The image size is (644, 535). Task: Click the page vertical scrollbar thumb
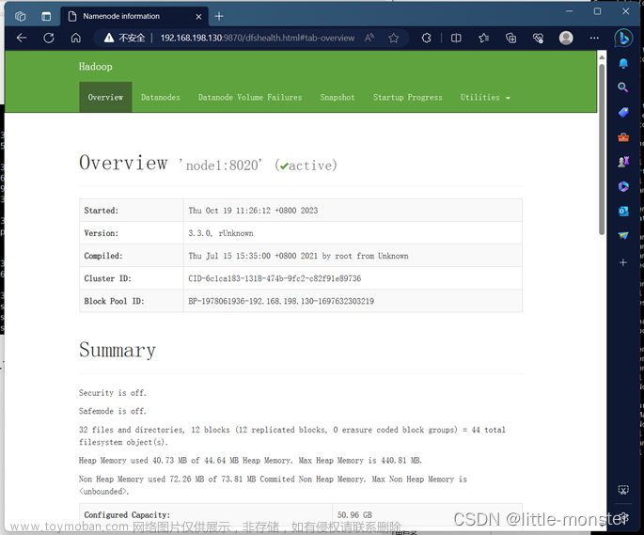pyautogui.click(x=602, y=149)
